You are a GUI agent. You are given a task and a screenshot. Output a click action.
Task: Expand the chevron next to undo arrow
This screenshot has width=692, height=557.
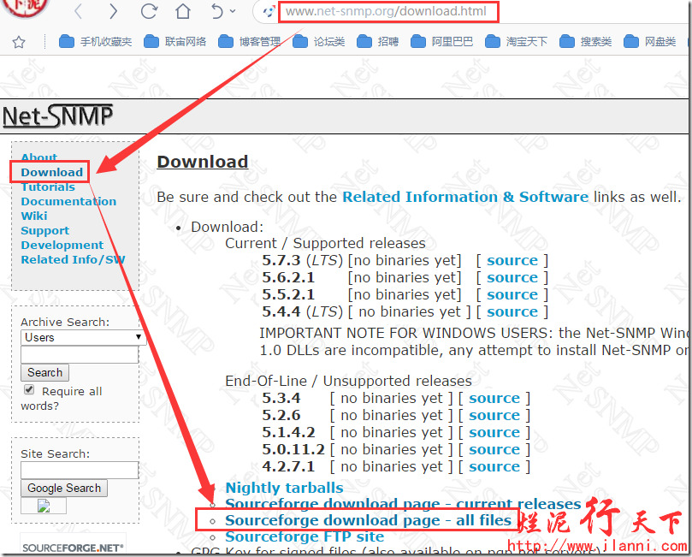point(232,12)
